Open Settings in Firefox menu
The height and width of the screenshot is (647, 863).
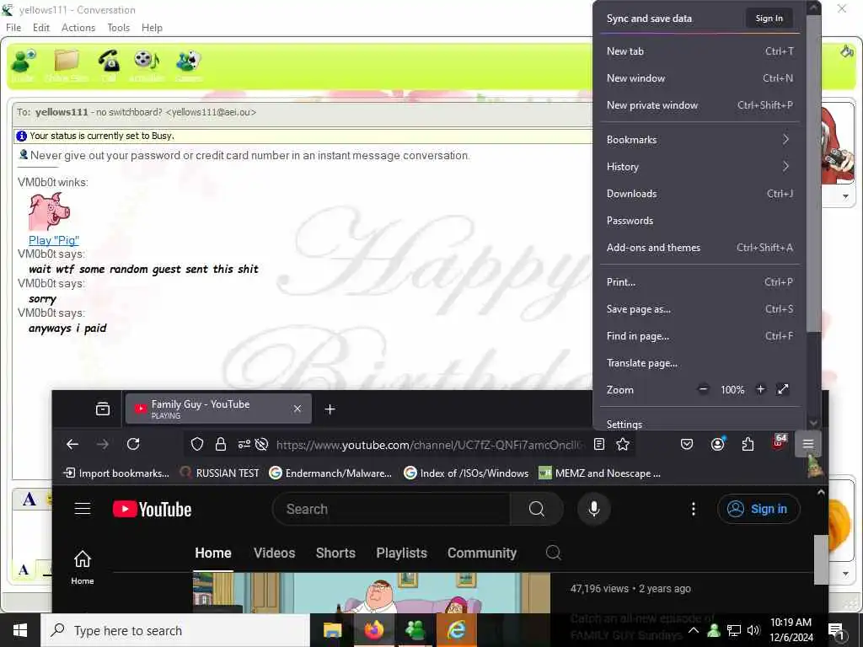pos(699,423)
